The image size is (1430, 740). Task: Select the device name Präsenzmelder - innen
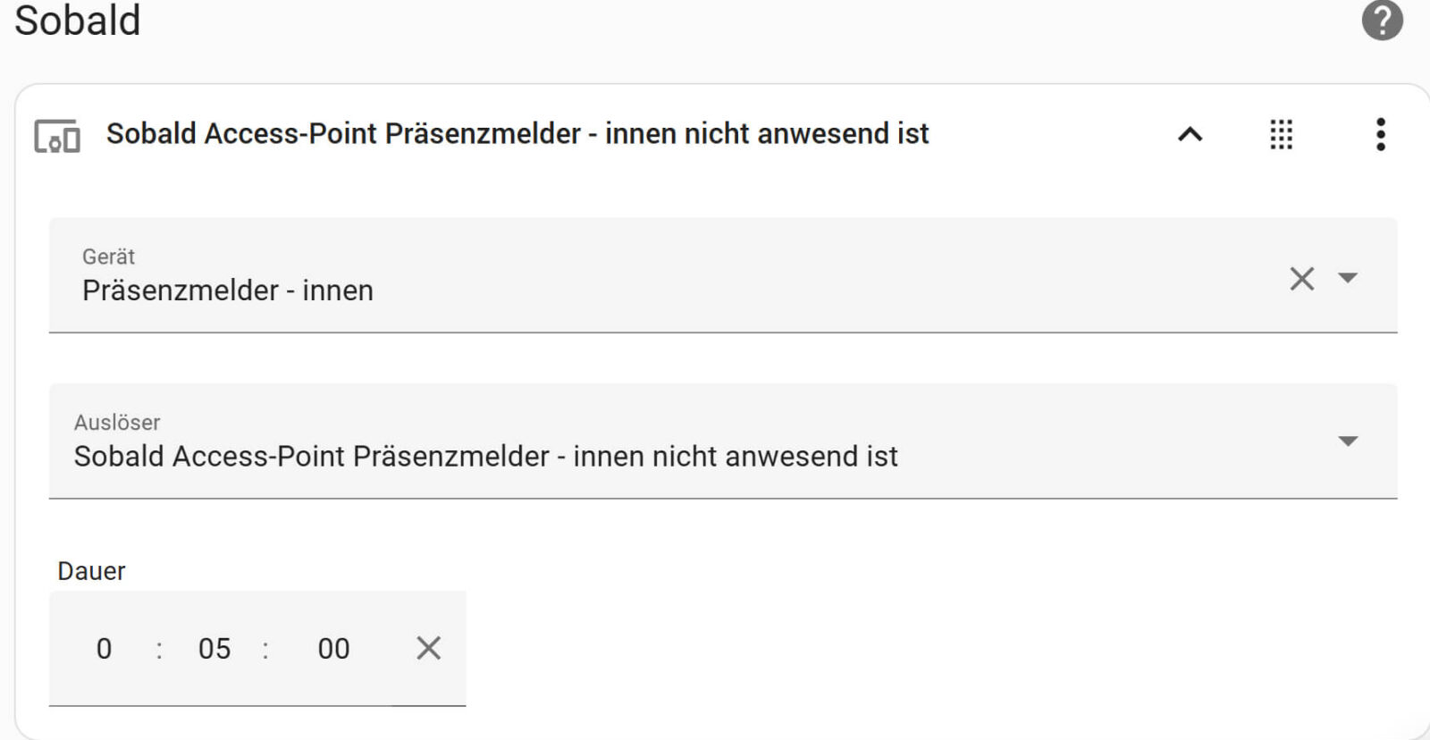pos(228,290)
